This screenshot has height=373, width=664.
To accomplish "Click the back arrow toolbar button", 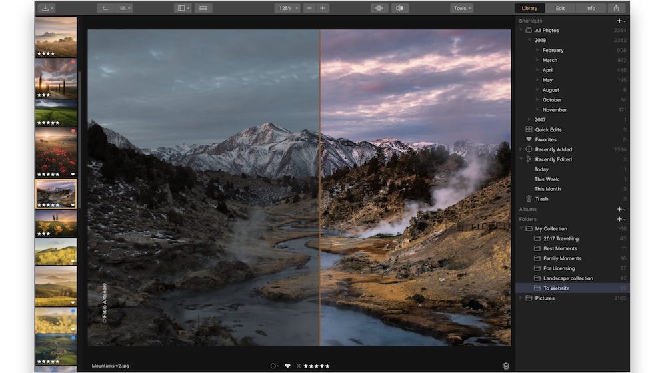I will pos(105,8).
